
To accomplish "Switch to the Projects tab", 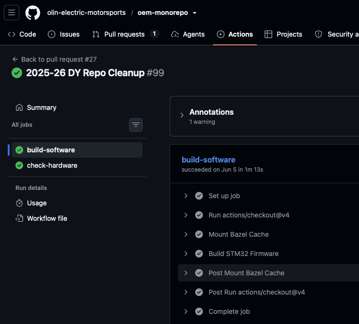I will [283, 34].
